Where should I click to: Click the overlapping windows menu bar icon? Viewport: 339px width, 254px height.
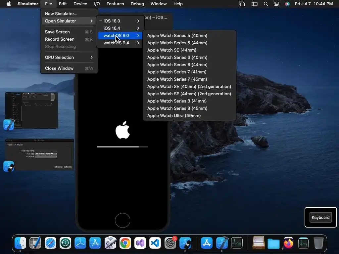(x=242, y=4)
